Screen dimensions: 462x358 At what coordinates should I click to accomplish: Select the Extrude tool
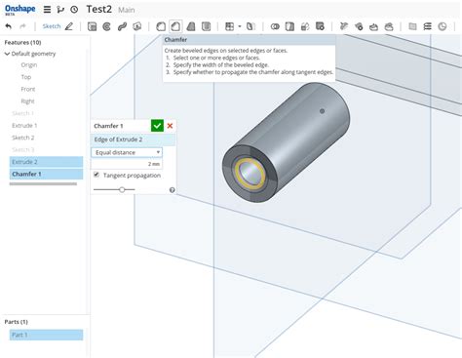point(92,26)
